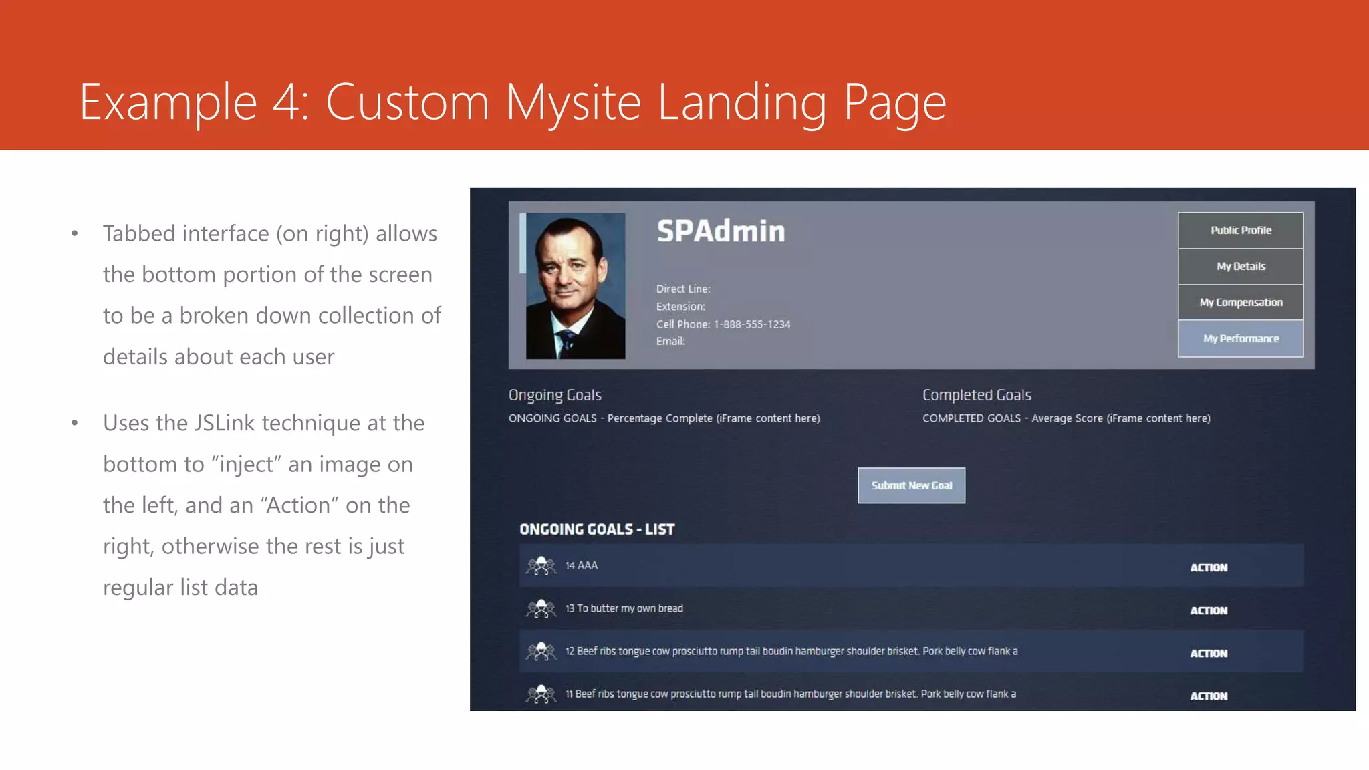
Task: Click the Ongoing Goals heading
Action: (555, 395)
